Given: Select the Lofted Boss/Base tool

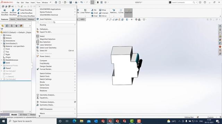Looking at the screenshot, I should [25, 13].
